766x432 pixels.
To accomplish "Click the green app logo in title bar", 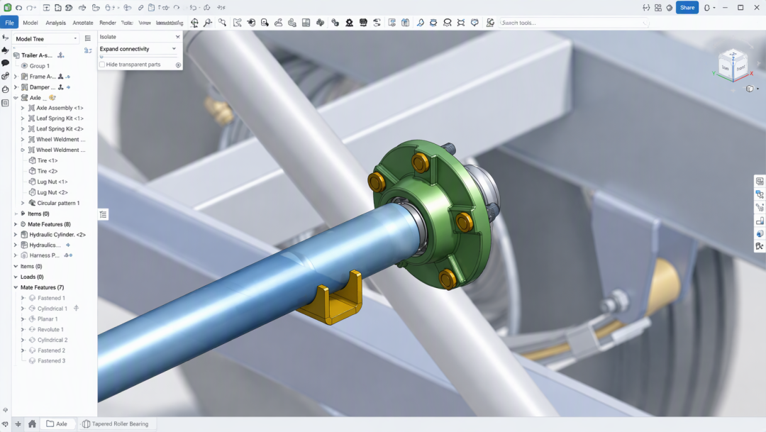I will [x=7, y=7].
